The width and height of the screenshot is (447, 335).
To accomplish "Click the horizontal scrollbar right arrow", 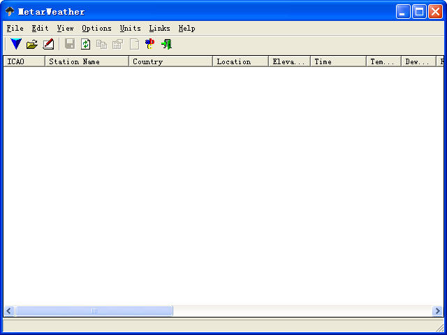I will coord(437,311).
